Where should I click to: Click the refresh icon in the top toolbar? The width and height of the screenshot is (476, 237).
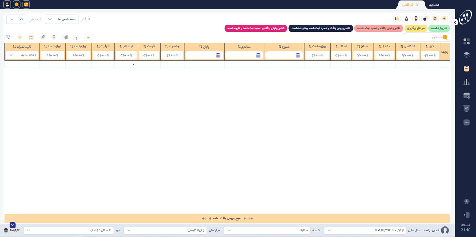coord(434,19)
